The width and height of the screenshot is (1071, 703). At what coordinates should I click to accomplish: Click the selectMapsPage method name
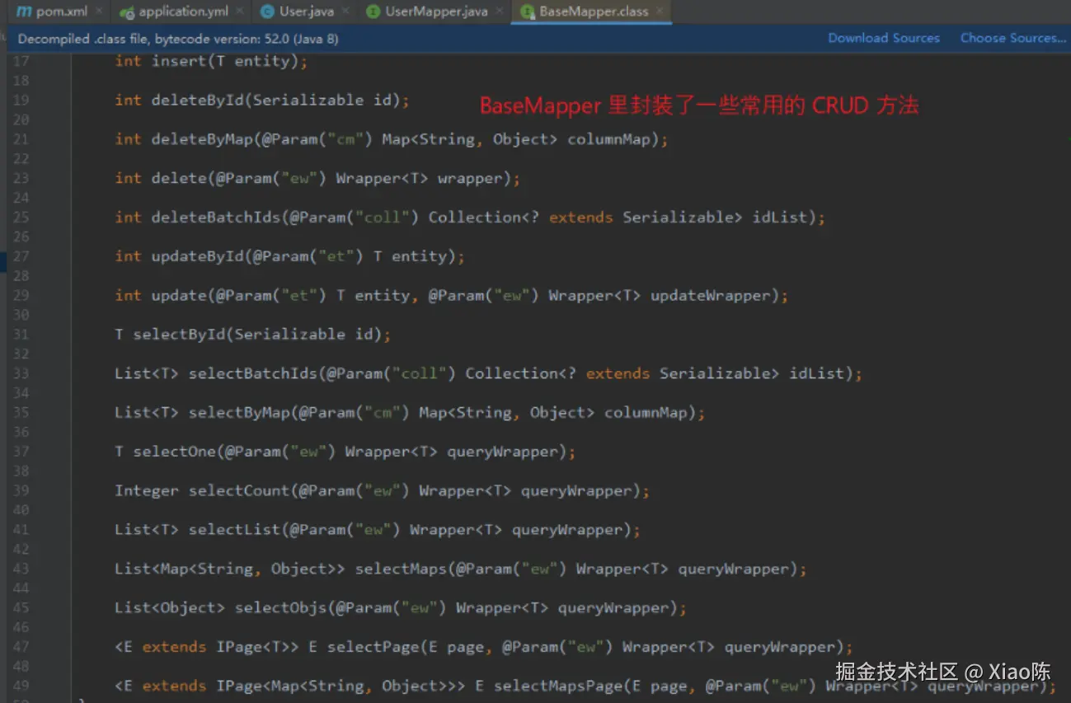tap(557, 686)
